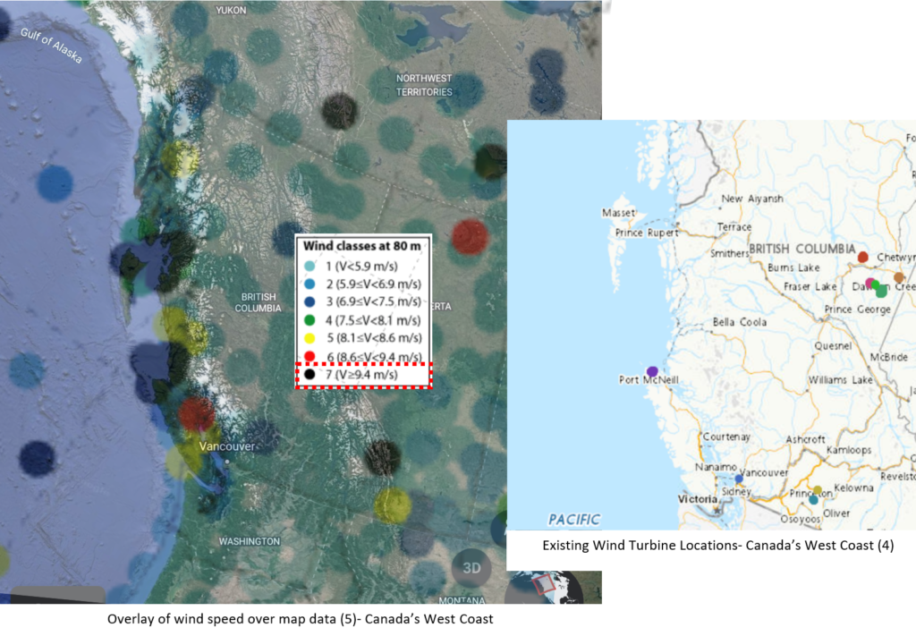Click the brown turbine marker at Dawson Creek
The height and width of the screenshot is (636, 916).
[899, 278]
